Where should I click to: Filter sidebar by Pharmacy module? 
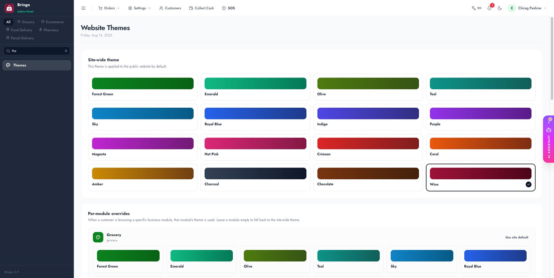pyautogui.click(x=49, y=30)
